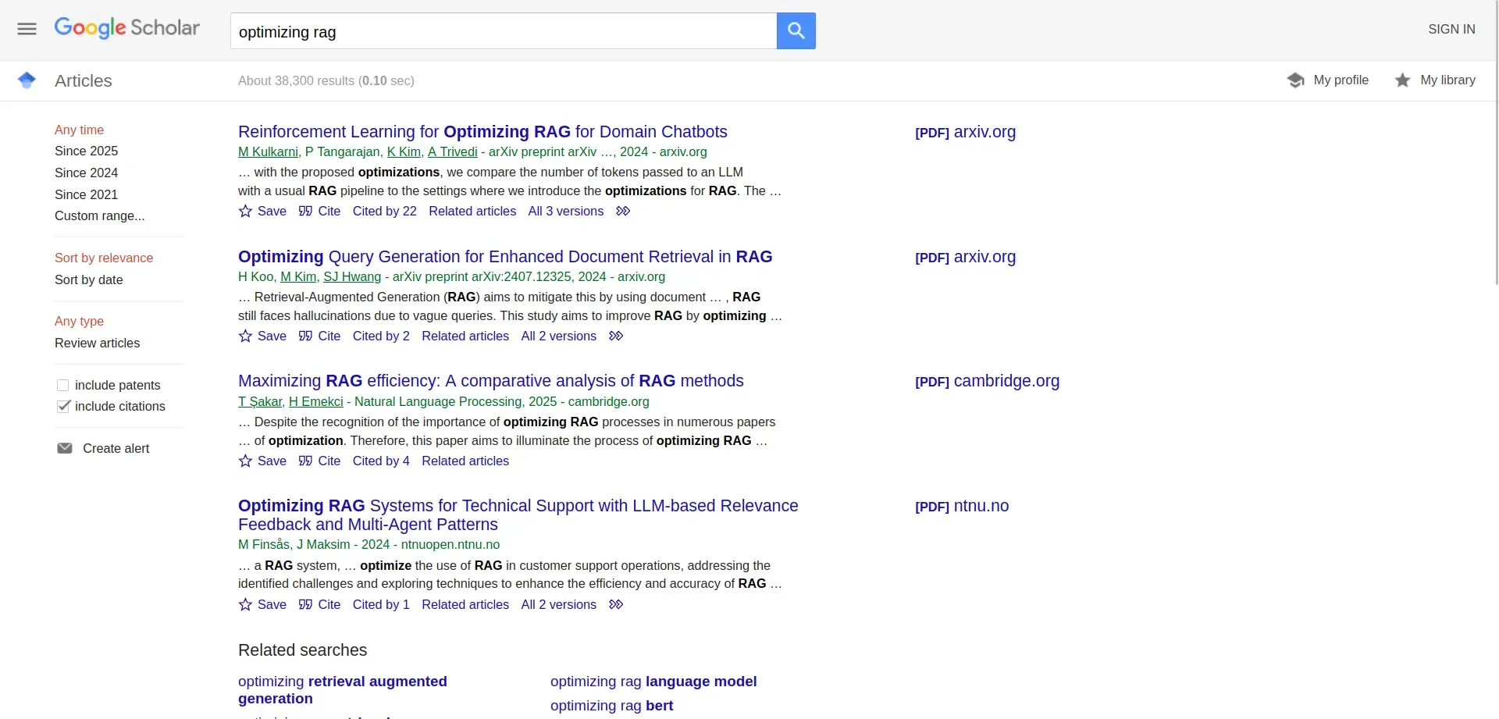Uncheck the include citations checkbox
Viewport: 1499px width, 719px height.
point(62,406)
